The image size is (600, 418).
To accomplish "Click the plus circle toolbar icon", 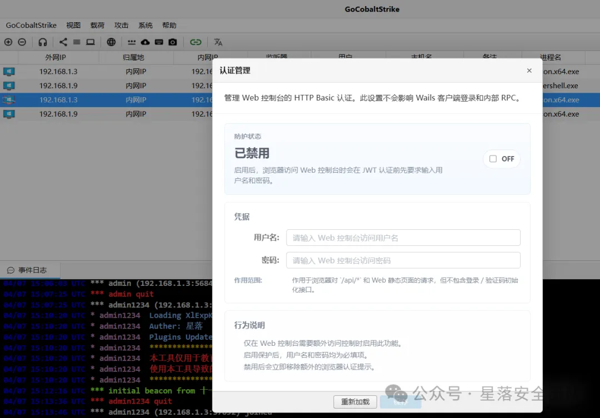I will 8,42.
